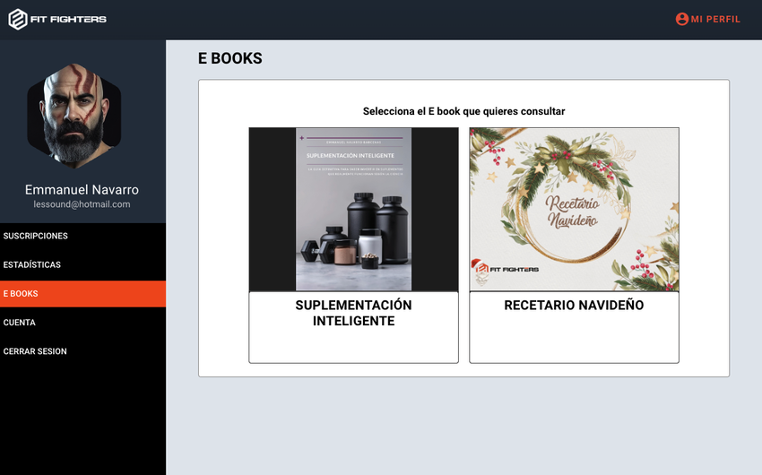Click the Fit Fighters logo on Recetario cover
Viewport: 762px width, 475px height.
click(505, 268)
